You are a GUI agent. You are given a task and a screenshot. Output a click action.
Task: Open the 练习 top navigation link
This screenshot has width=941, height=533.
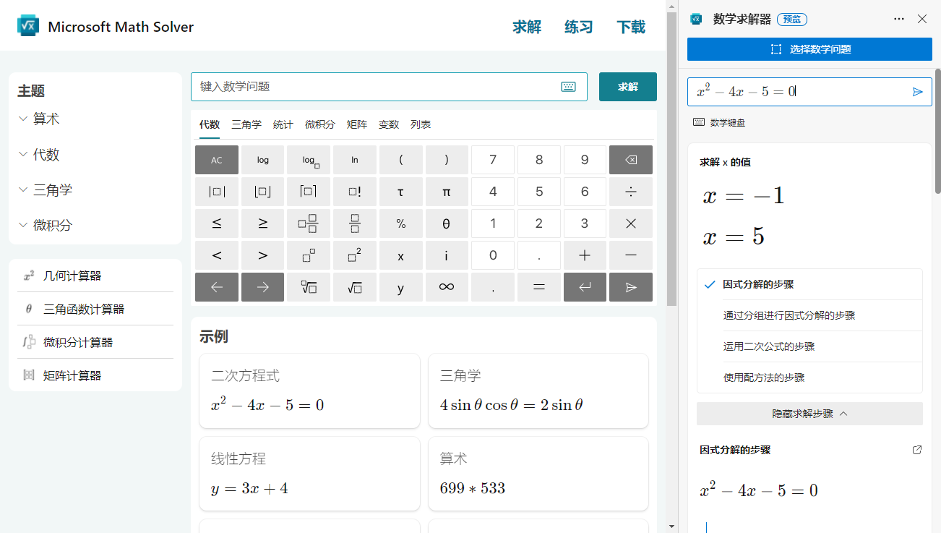579,27
